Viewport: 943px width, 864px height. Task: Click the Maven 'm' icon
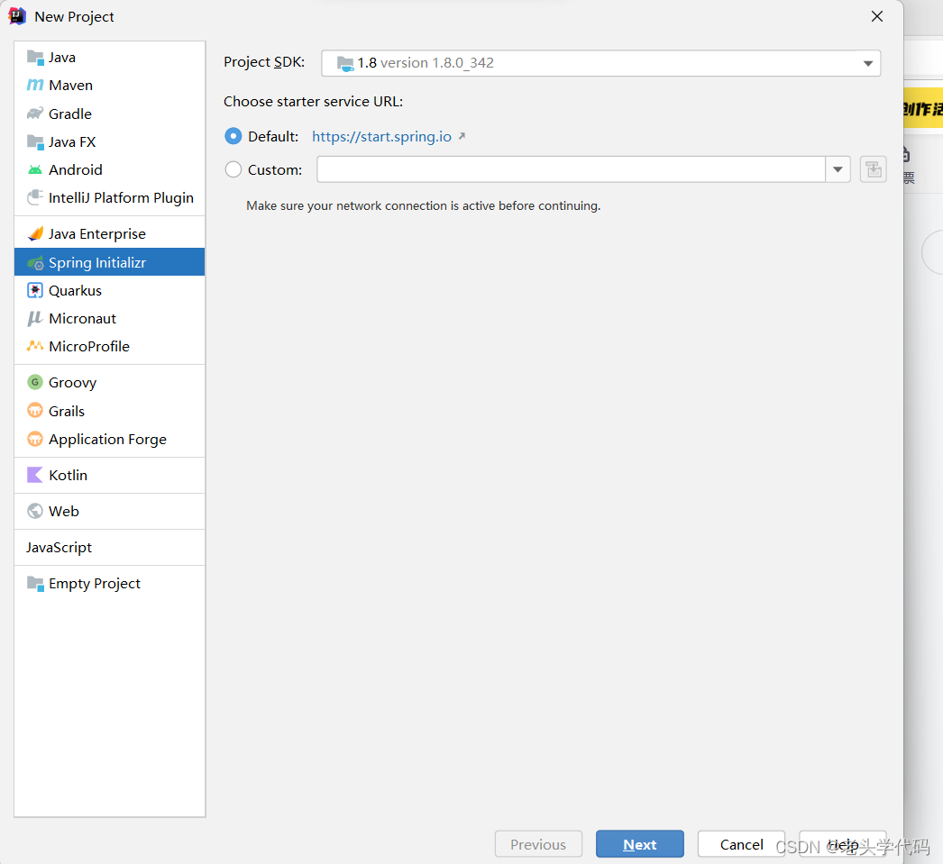(x=35, y=86)
